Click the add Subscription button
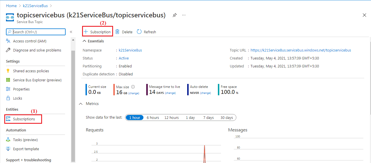 click(x=97, y=32)
